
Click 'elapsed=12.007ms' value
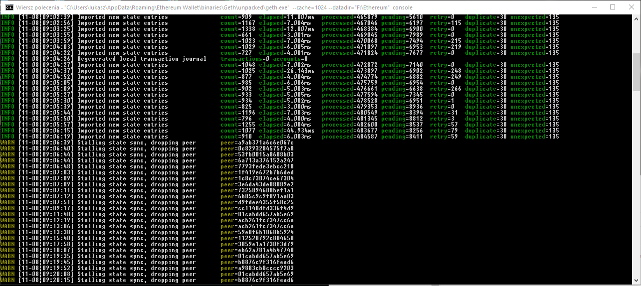(x=287, y=29)
